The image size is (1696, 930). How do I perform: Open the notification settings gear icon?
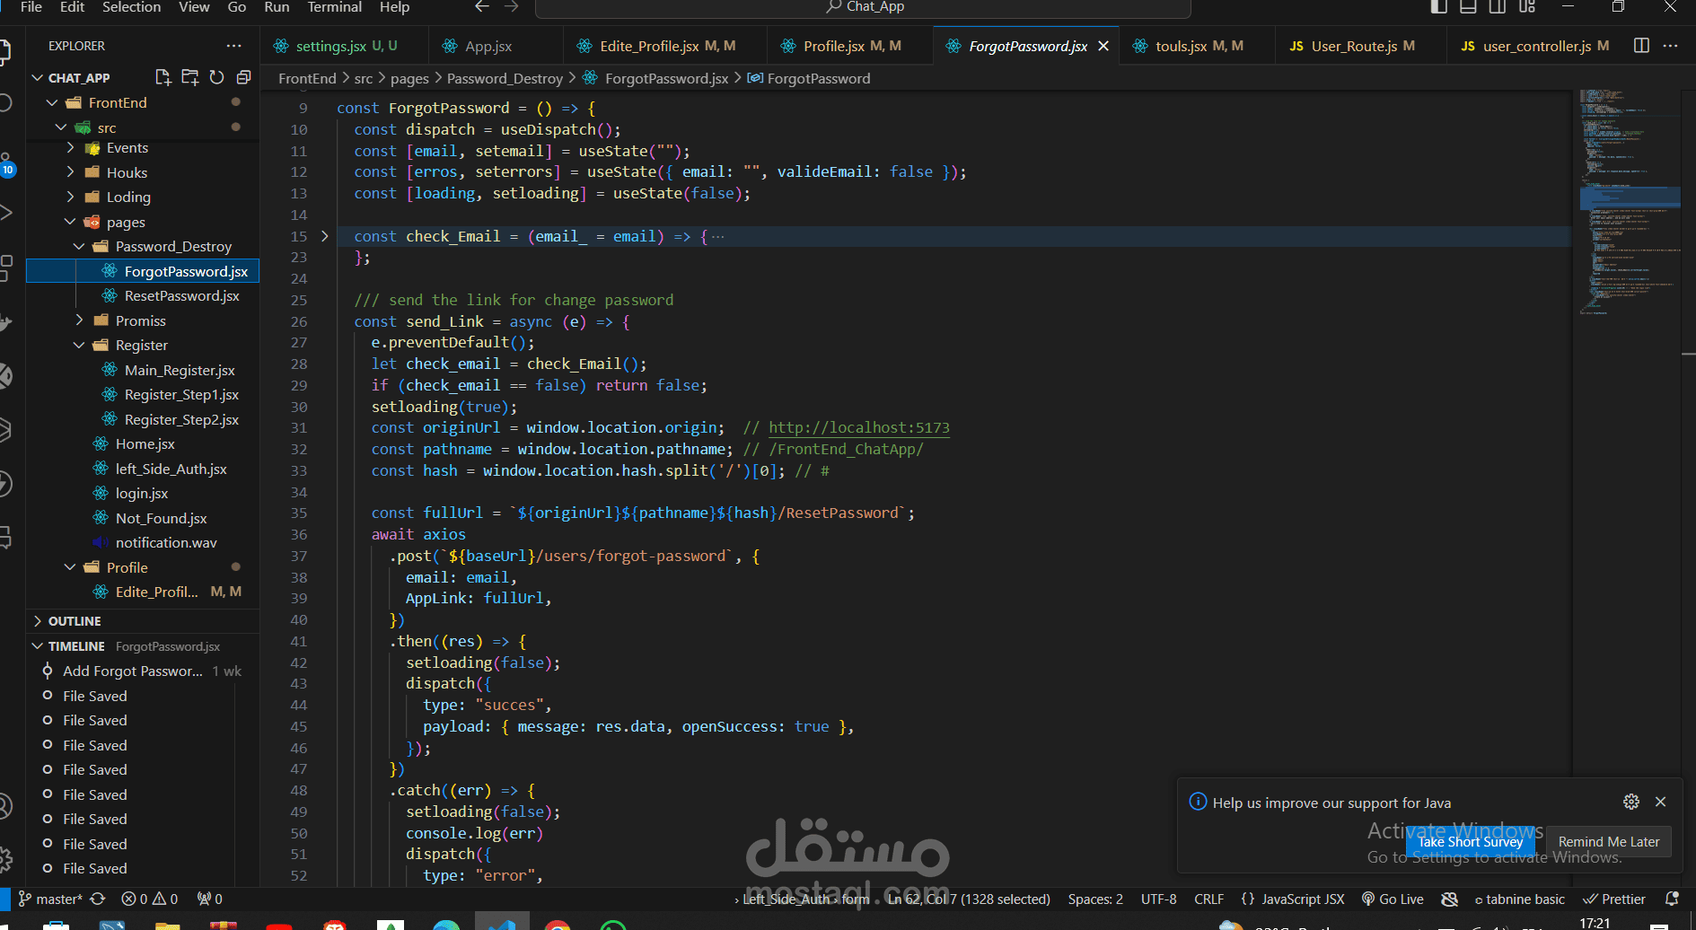[x=1631, y=802]
